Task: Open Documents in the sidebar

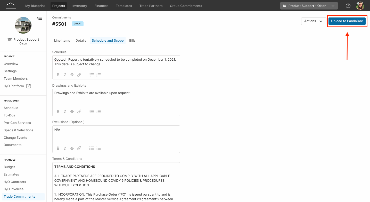Action: pyautogui.click(x=13, y=145)
